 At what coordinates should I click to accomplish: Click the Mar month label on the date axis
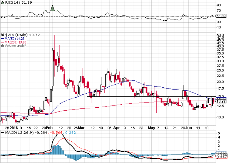point(81,128)
